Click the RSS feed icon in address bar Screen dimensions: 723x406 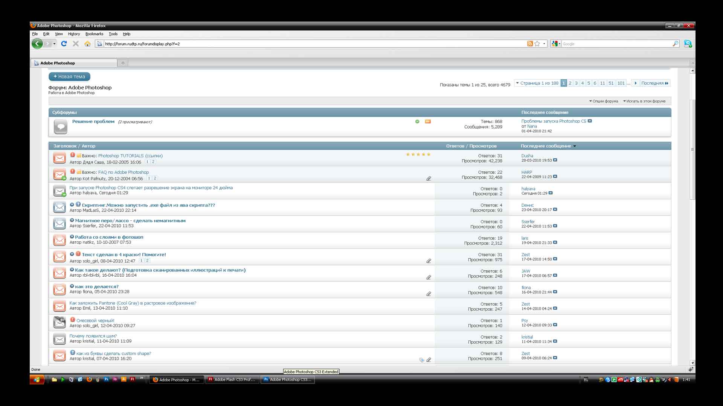point(530,44)
